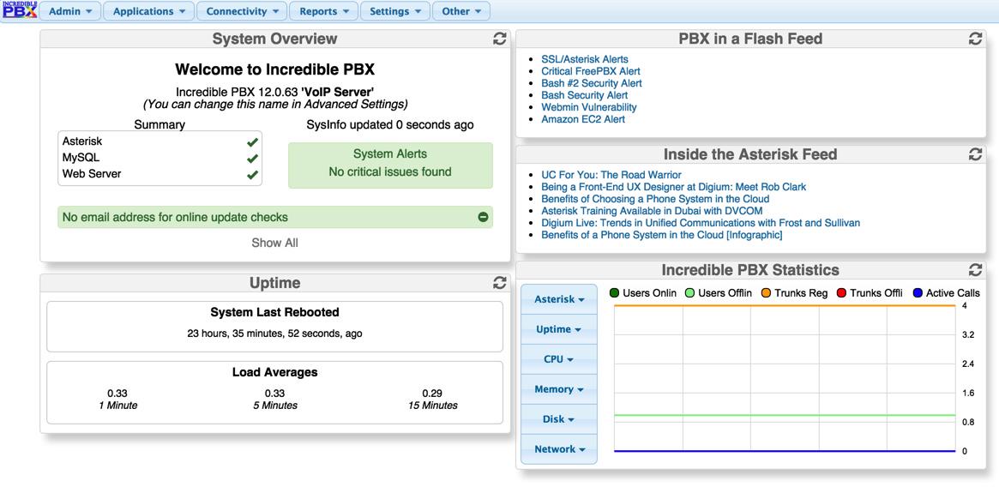Expand the Asterisk statistics dropdown
Viewport: 999px width, 487px height.
click(559, 299)
